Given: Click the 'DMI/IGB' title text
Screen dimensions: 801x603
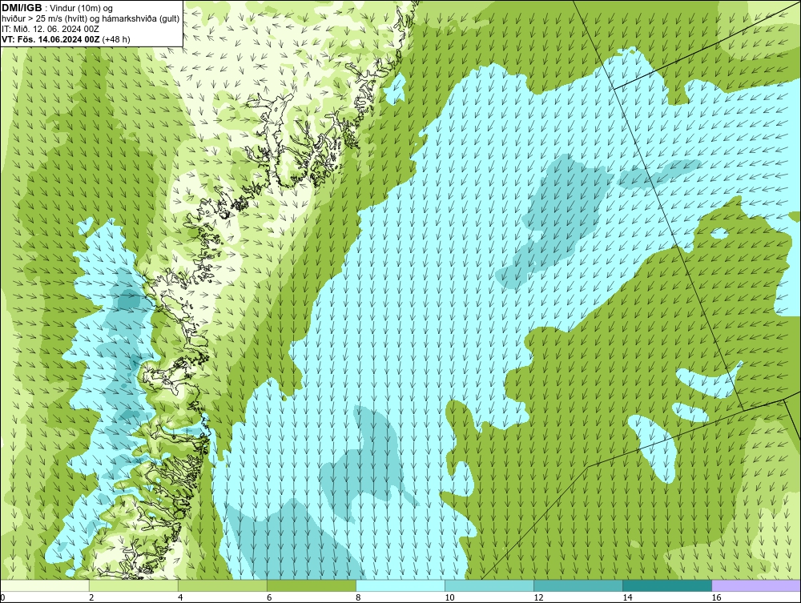Looking at the screenshot, I should click(x=22, y=8).
